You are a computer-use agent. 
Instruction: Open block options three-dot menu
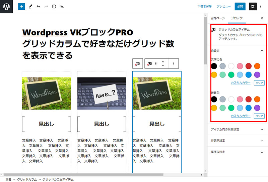coord(173,63)
